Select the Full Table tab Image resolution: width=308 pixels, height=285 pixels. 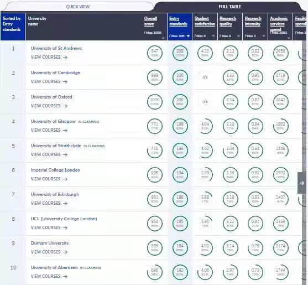pyautogui.click(x=230, y=7)
